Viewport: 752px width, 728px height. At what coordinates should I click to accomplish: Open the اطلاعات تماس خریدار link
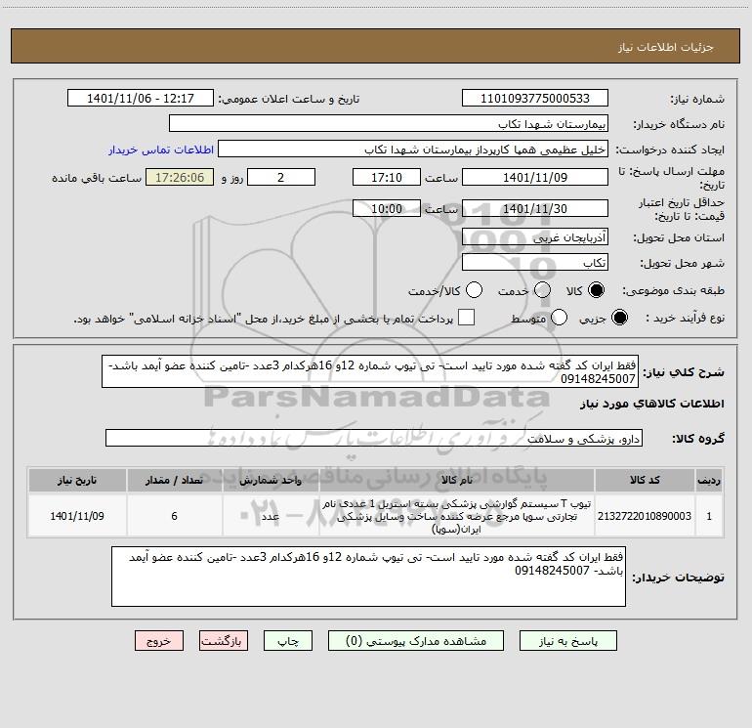click(x=161, y=150)
